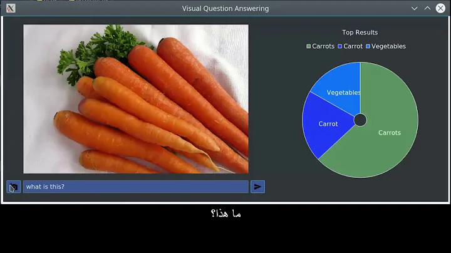Select the carrots photo preview
Image resolution: width=451 pixels, height=253 pixels.
click(x=136, y=99)
